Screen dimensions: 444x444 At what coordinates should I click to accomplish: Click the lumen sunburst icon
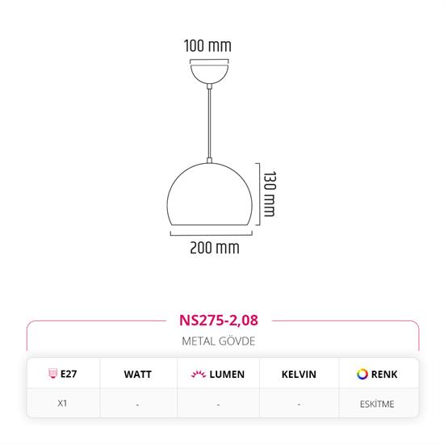click(x=198, y=375)
